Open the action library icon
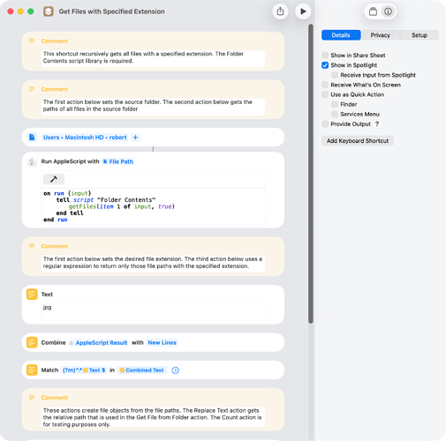 point(373,11)
